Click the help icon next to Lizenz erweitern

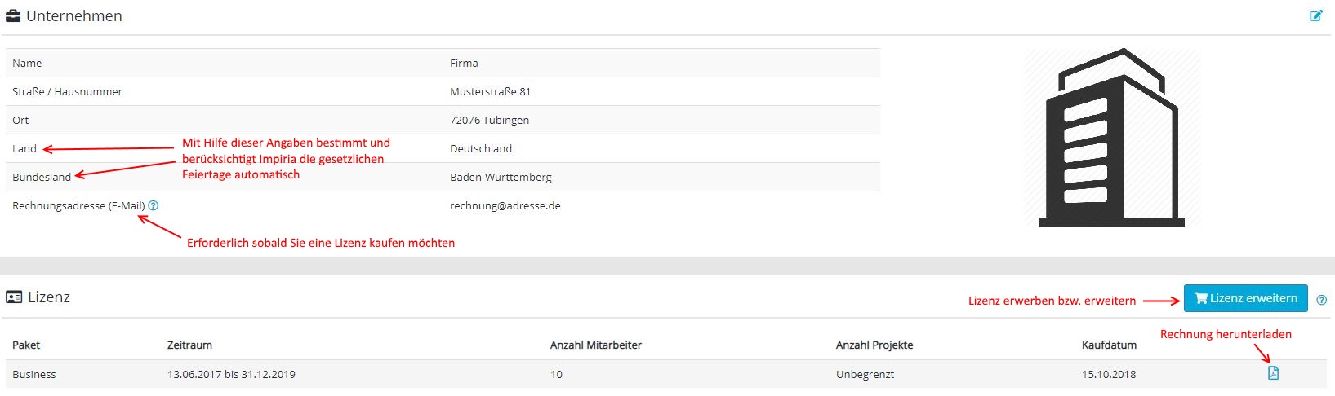pos(1322,300)
